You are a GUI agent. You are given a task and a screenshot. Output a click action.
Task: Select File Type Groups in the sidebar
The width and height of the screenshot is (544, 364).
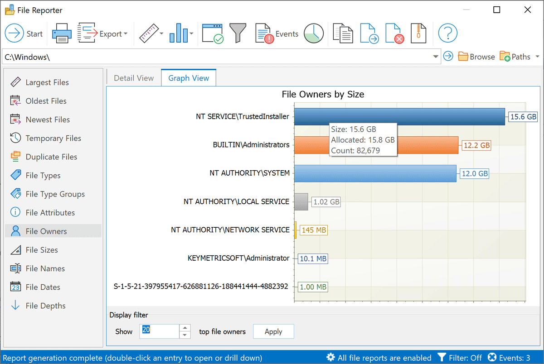(53, 194)
